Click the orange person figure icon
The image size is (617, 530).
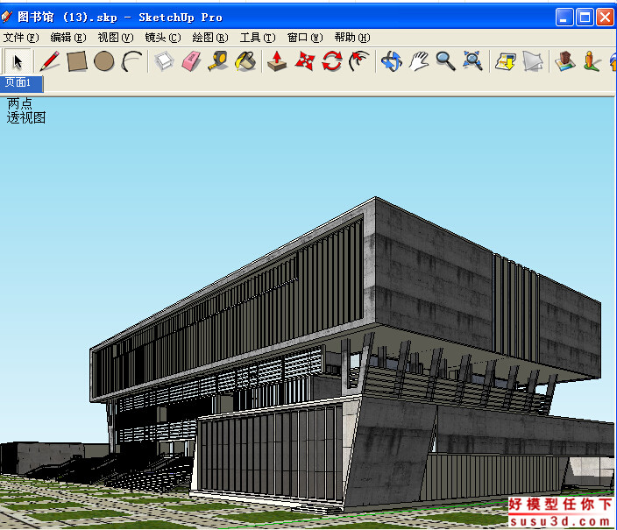(592, 61)
